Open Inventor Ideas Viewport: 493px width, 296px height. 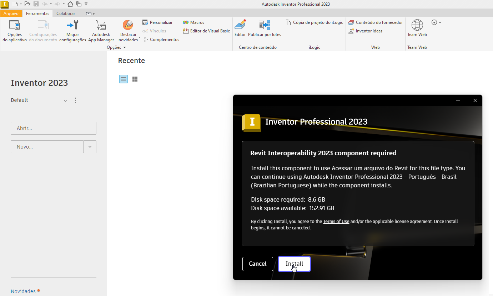tap(366, 31)
